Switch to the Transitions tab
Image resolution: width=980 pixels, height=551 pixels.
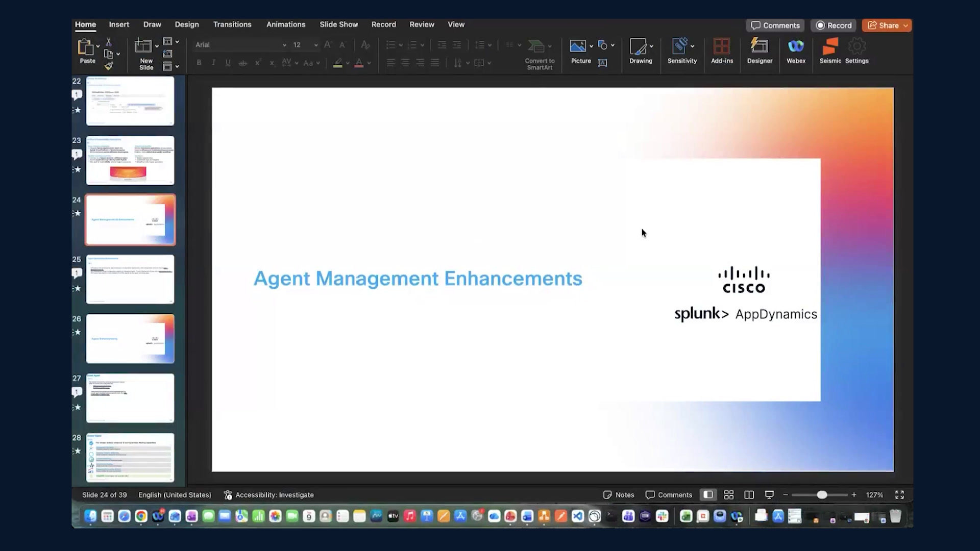click(x=232, y=24)
